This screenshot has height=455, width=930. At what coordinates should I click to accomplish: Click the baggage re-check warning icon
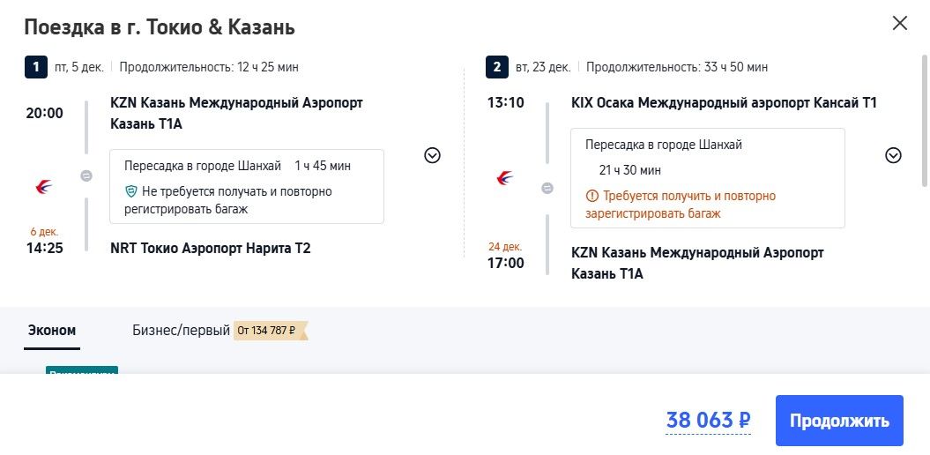point(591,196)
